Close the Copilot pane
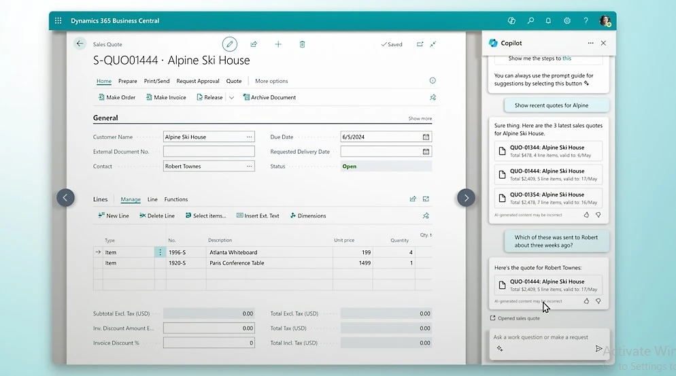Image resolution: width=676 pixels, height=376 pixels. click(x=603, y=43)
